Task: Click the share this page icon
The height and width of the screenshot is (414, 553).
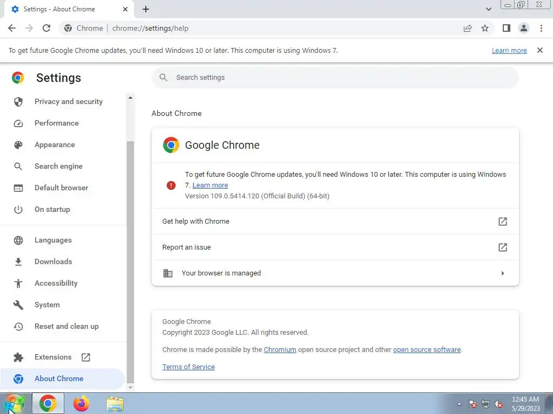Action: (468, 28)
